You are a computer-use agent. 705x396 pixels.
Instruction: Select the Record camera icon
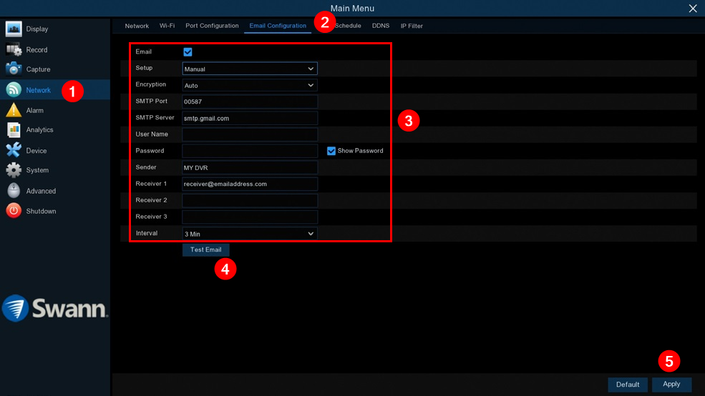(x=14, y=49)
